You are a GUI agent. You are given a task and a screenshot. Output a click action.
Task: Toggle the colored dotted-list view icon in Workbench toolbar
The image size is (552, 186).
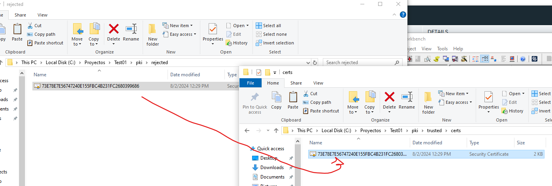(475, 59)
